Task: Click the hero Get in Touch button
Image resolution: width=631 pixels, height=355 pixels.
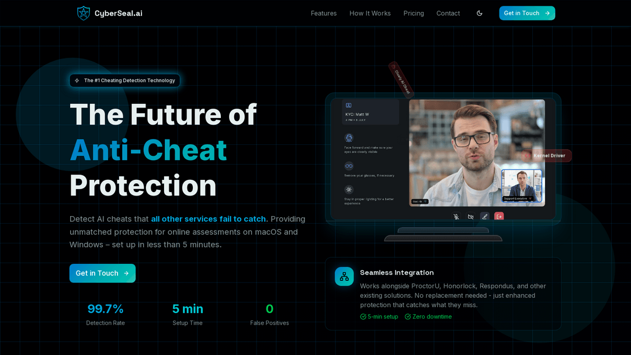Action: 102,273
